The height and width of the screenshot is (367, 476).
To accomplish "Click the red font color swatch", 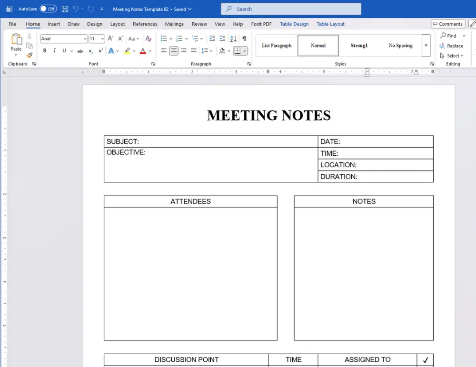I will pos(142,53).
